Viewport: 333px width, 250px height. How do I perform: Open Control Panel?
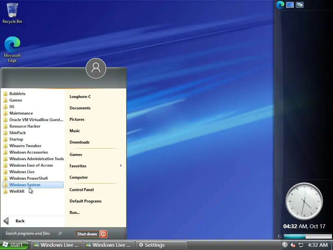coord(82,190)
